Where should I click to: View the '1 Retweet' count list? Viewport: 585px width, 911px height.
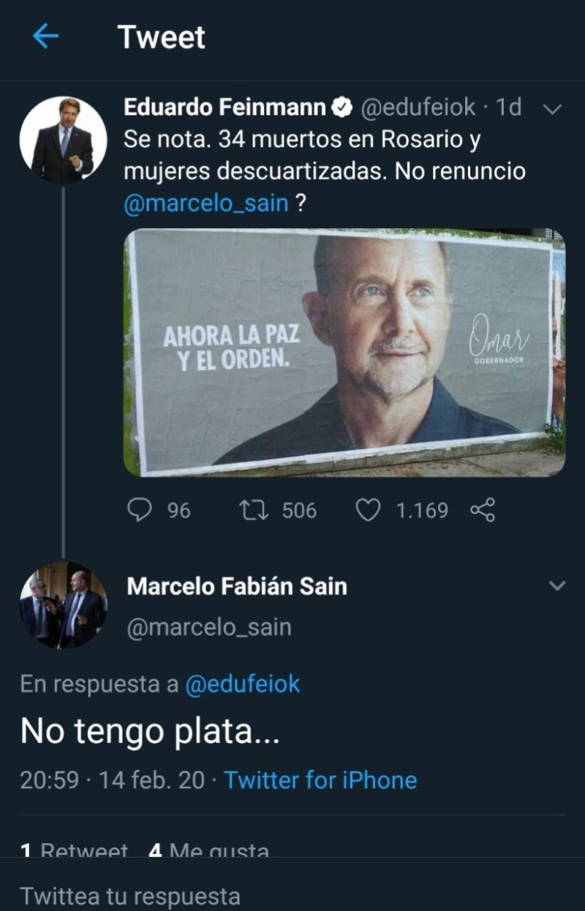75,851
